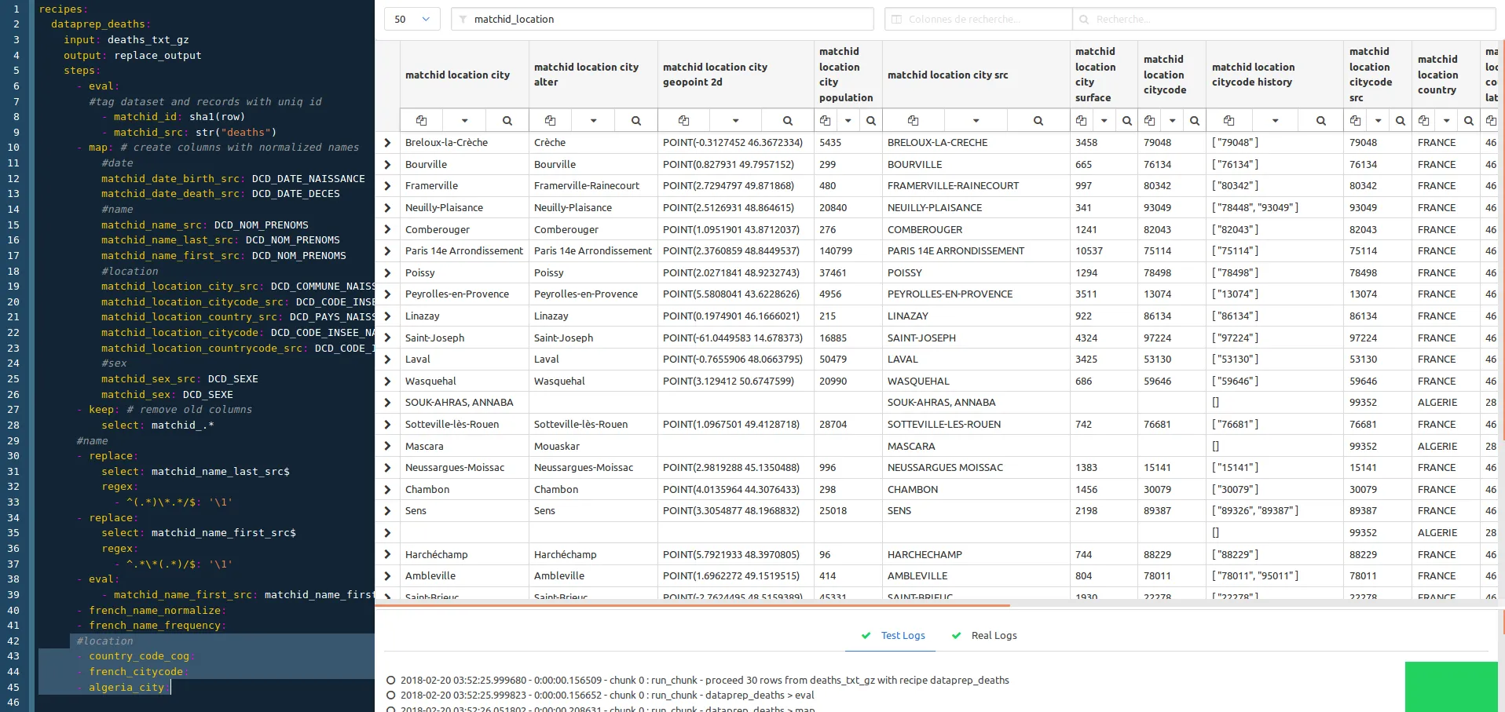Select the Test Logs tab
The image size is (1505, 712).
coord(903,636)
